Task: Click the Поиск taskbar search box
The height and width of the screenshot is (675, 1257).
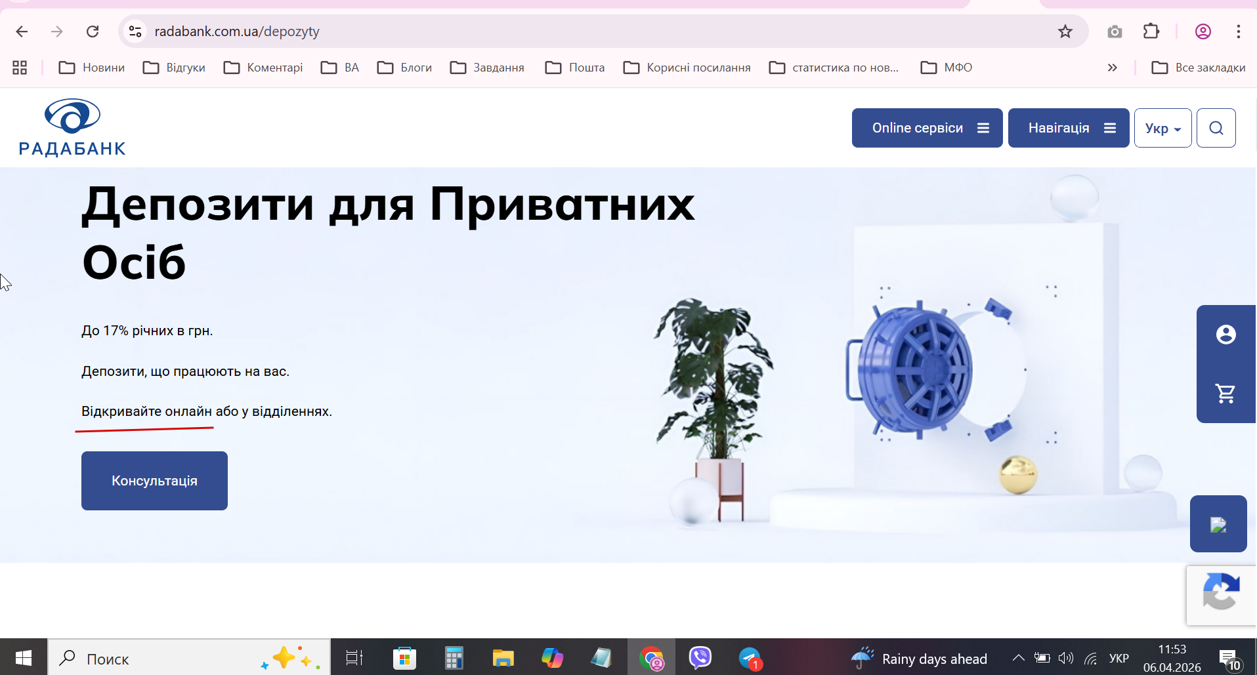Action: tap(189, 657)
